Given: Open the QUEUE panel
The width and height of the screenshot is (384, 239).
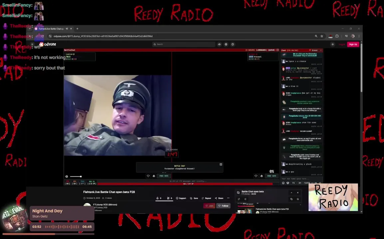Looking at the screenshot, I should pyautogui.click(x=272, y=50).
